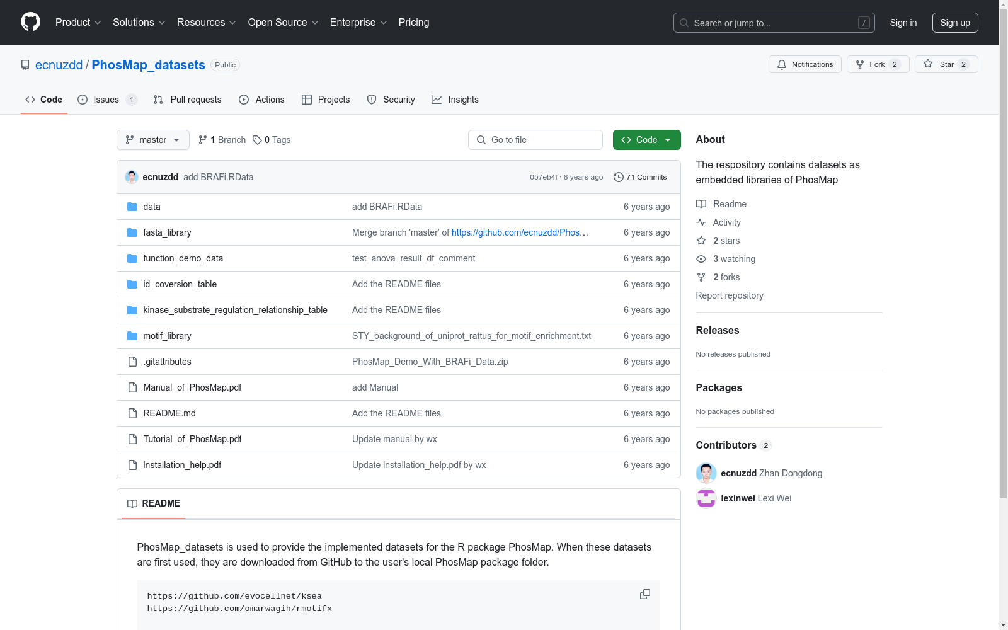Open Tutorial_of_PhosMap.pdf file
The image size is (1008, 630).
(x=192, y=439)
